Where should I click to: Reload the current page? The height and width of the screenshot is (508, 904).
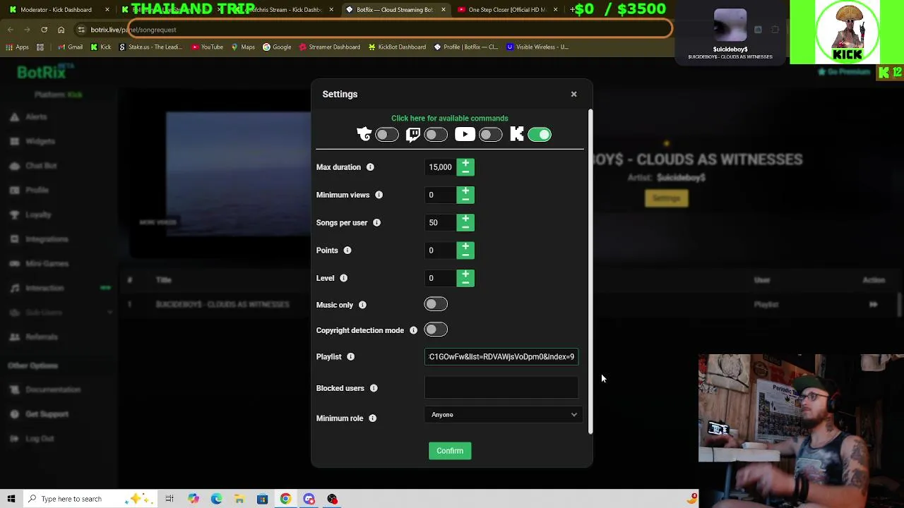tap(44, 30)
